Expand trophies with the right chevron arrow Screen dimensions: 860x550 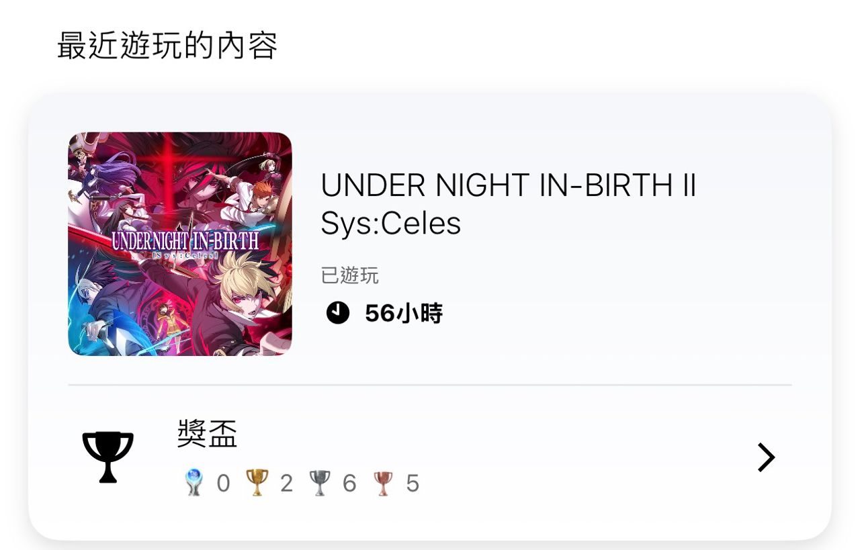766,457
